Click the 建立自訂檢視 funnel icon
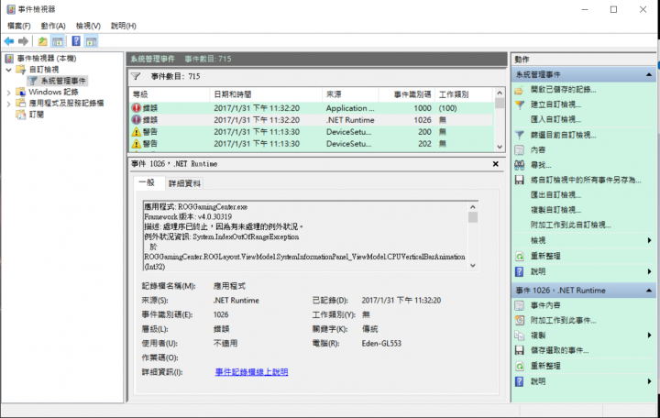Screen dimensions: 660x418 click(x=520, y=104)
